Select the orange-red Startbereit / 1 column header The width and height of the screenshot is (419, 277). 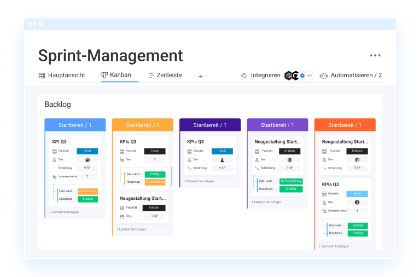(x=345, y=125)
